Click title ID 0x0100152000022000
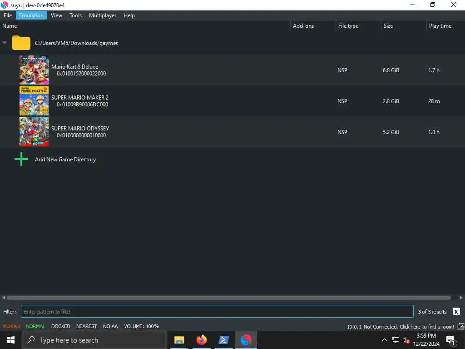 [81, 74]
